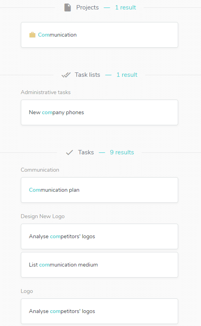Image resolution: width=201 pixels, height=326 pixels.
Task: Open the '1 result' link next to Projects
Action: pos(125,7)
